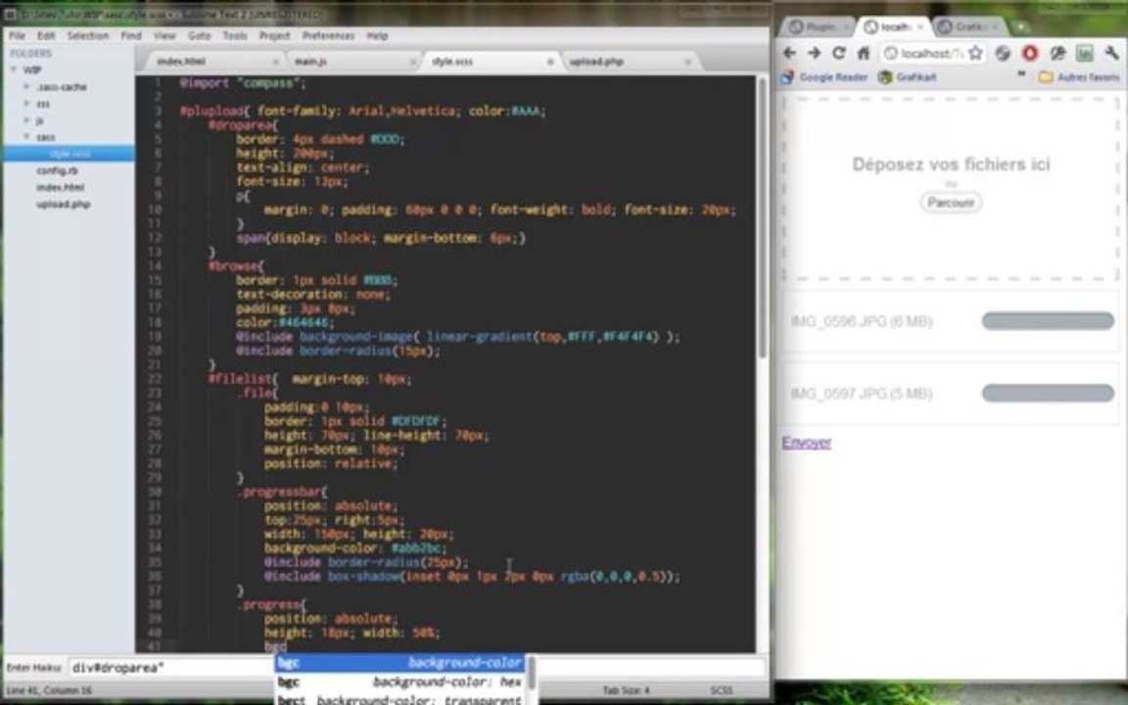
Task: Bookmark the page with the star icon
Action: coord(975,53)
